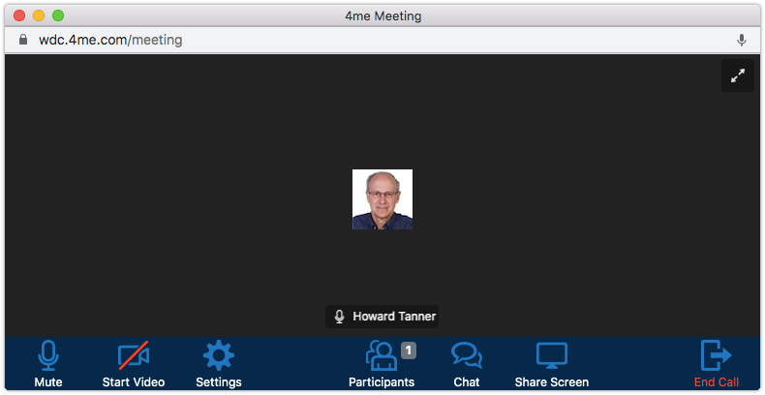
Task: Click Howard Tanner's profile photo
Action: [382, 199]
